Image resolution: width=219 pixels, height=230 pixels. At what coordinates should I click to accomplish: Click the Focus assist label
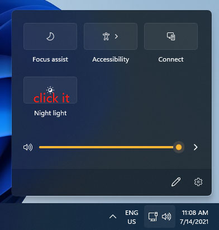click(x=50, y=59)
